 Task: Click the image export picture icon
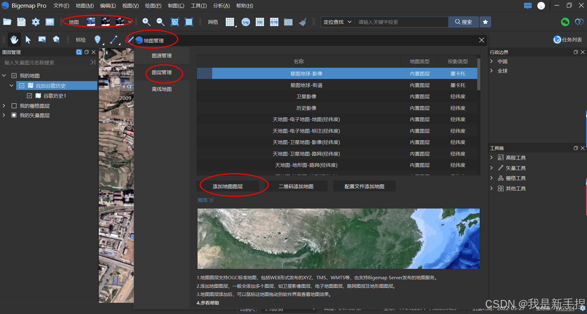[x=50, y=22]
